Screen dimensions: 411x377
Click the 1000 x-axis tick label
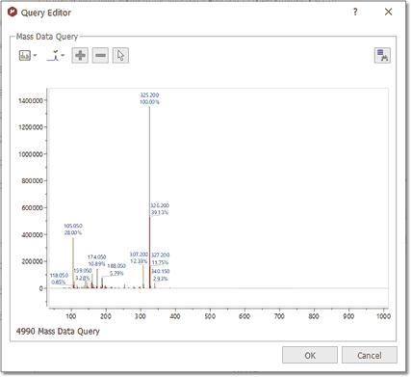[383, 316]
